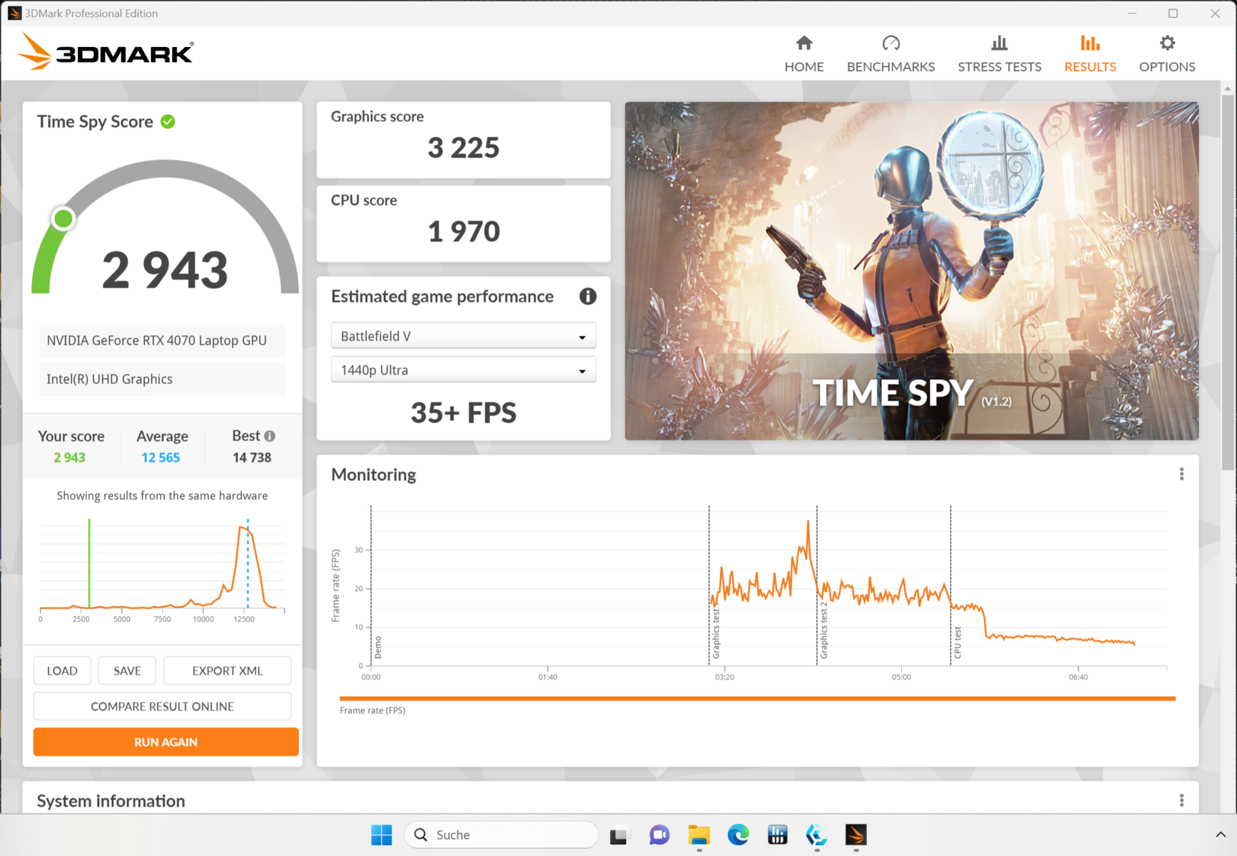Click the Best score 14 738
This screenshot has height=856, width=1237.
252,457
